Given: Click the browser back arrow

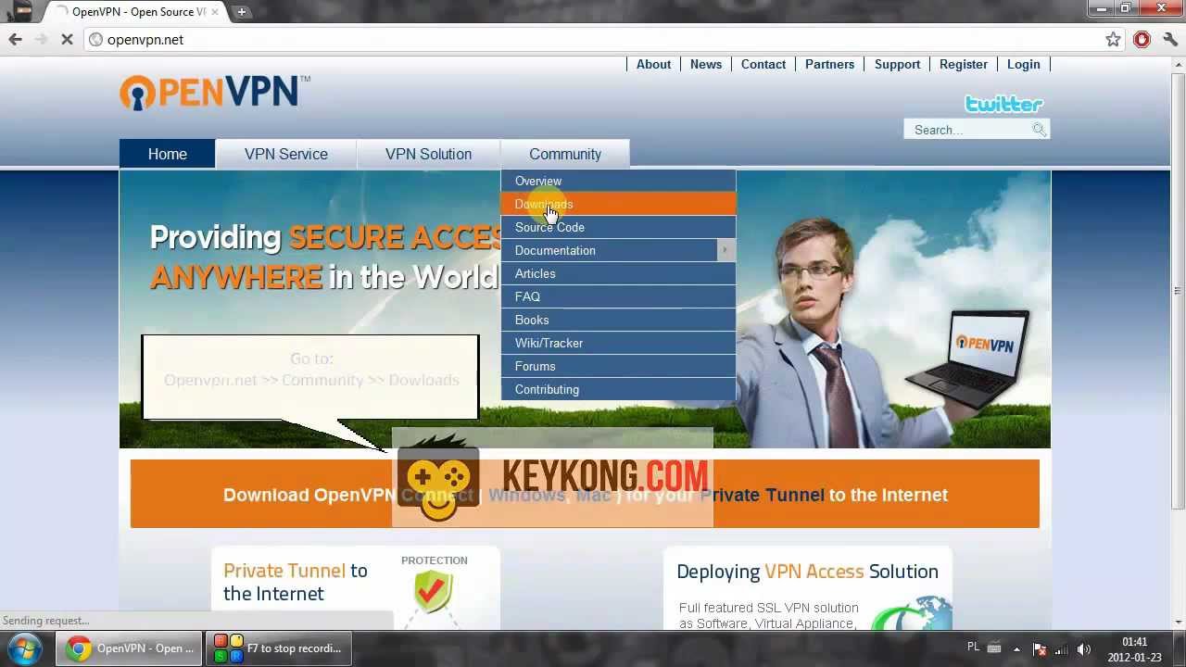Looking at the screenshot, I should coord(15,39).
